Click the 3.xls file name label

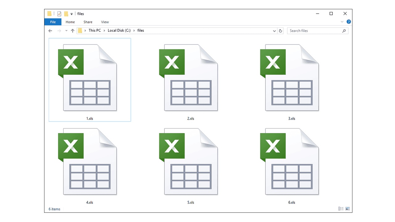coord(292,118)
